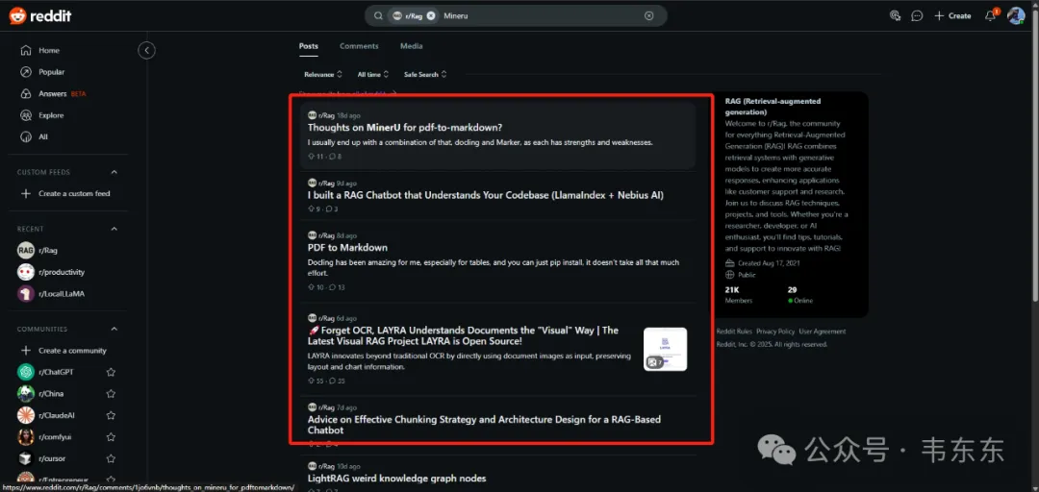Click the Privacy Policy footer link
This screenshot has width=1039, height=492.
click(x=775, y=332)
